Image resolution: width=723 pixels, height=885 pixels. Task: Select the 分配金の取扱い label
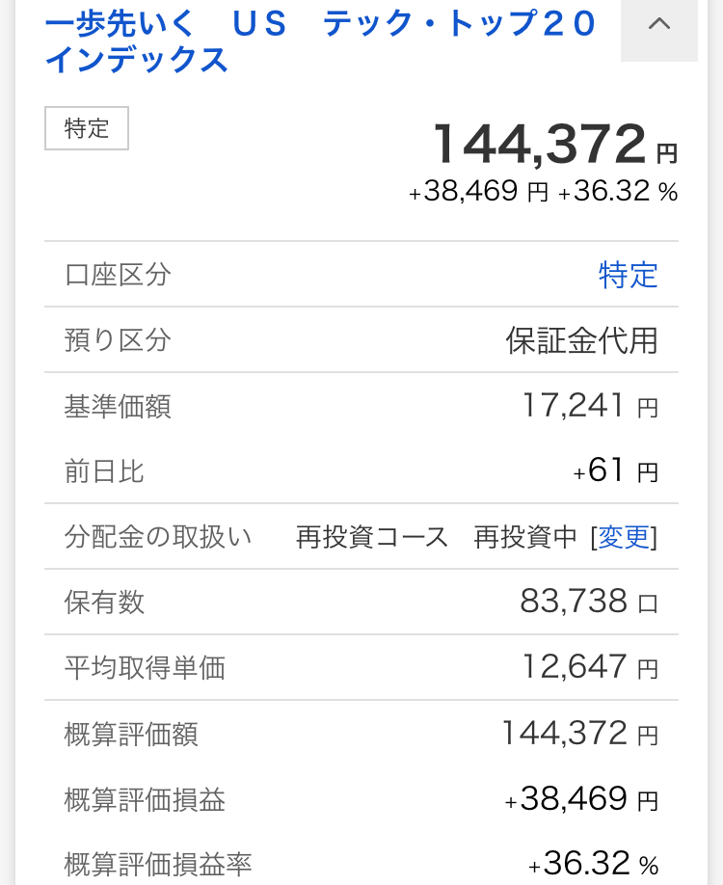coord(158,537)
